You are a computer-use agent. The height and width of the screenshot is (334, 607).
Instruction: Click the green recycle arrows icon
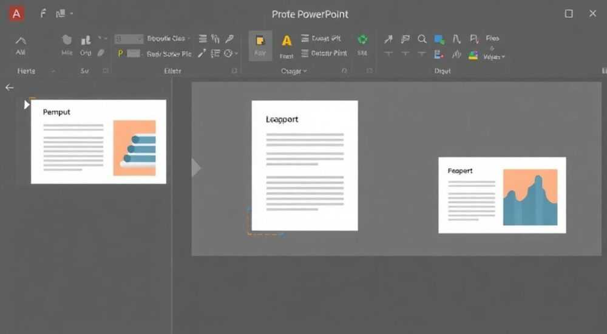pyautogui.click(x=362, y=39)
